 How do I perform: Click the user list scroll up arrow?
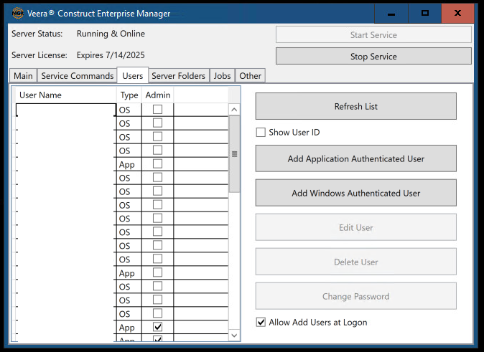point(234,110)
